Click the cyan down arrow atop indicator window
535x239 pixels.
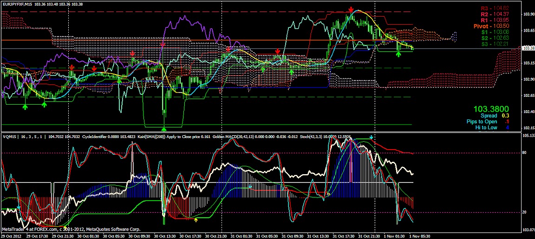point(371,137)
